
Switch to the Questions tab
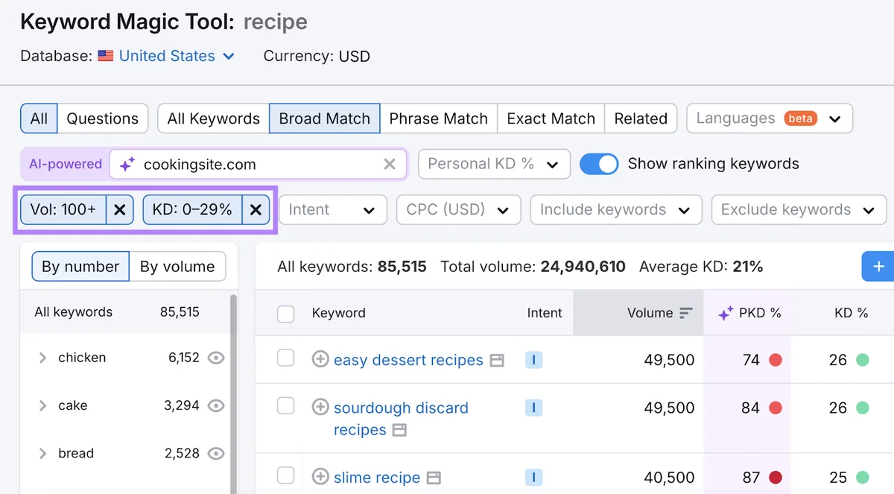point(103,118)
